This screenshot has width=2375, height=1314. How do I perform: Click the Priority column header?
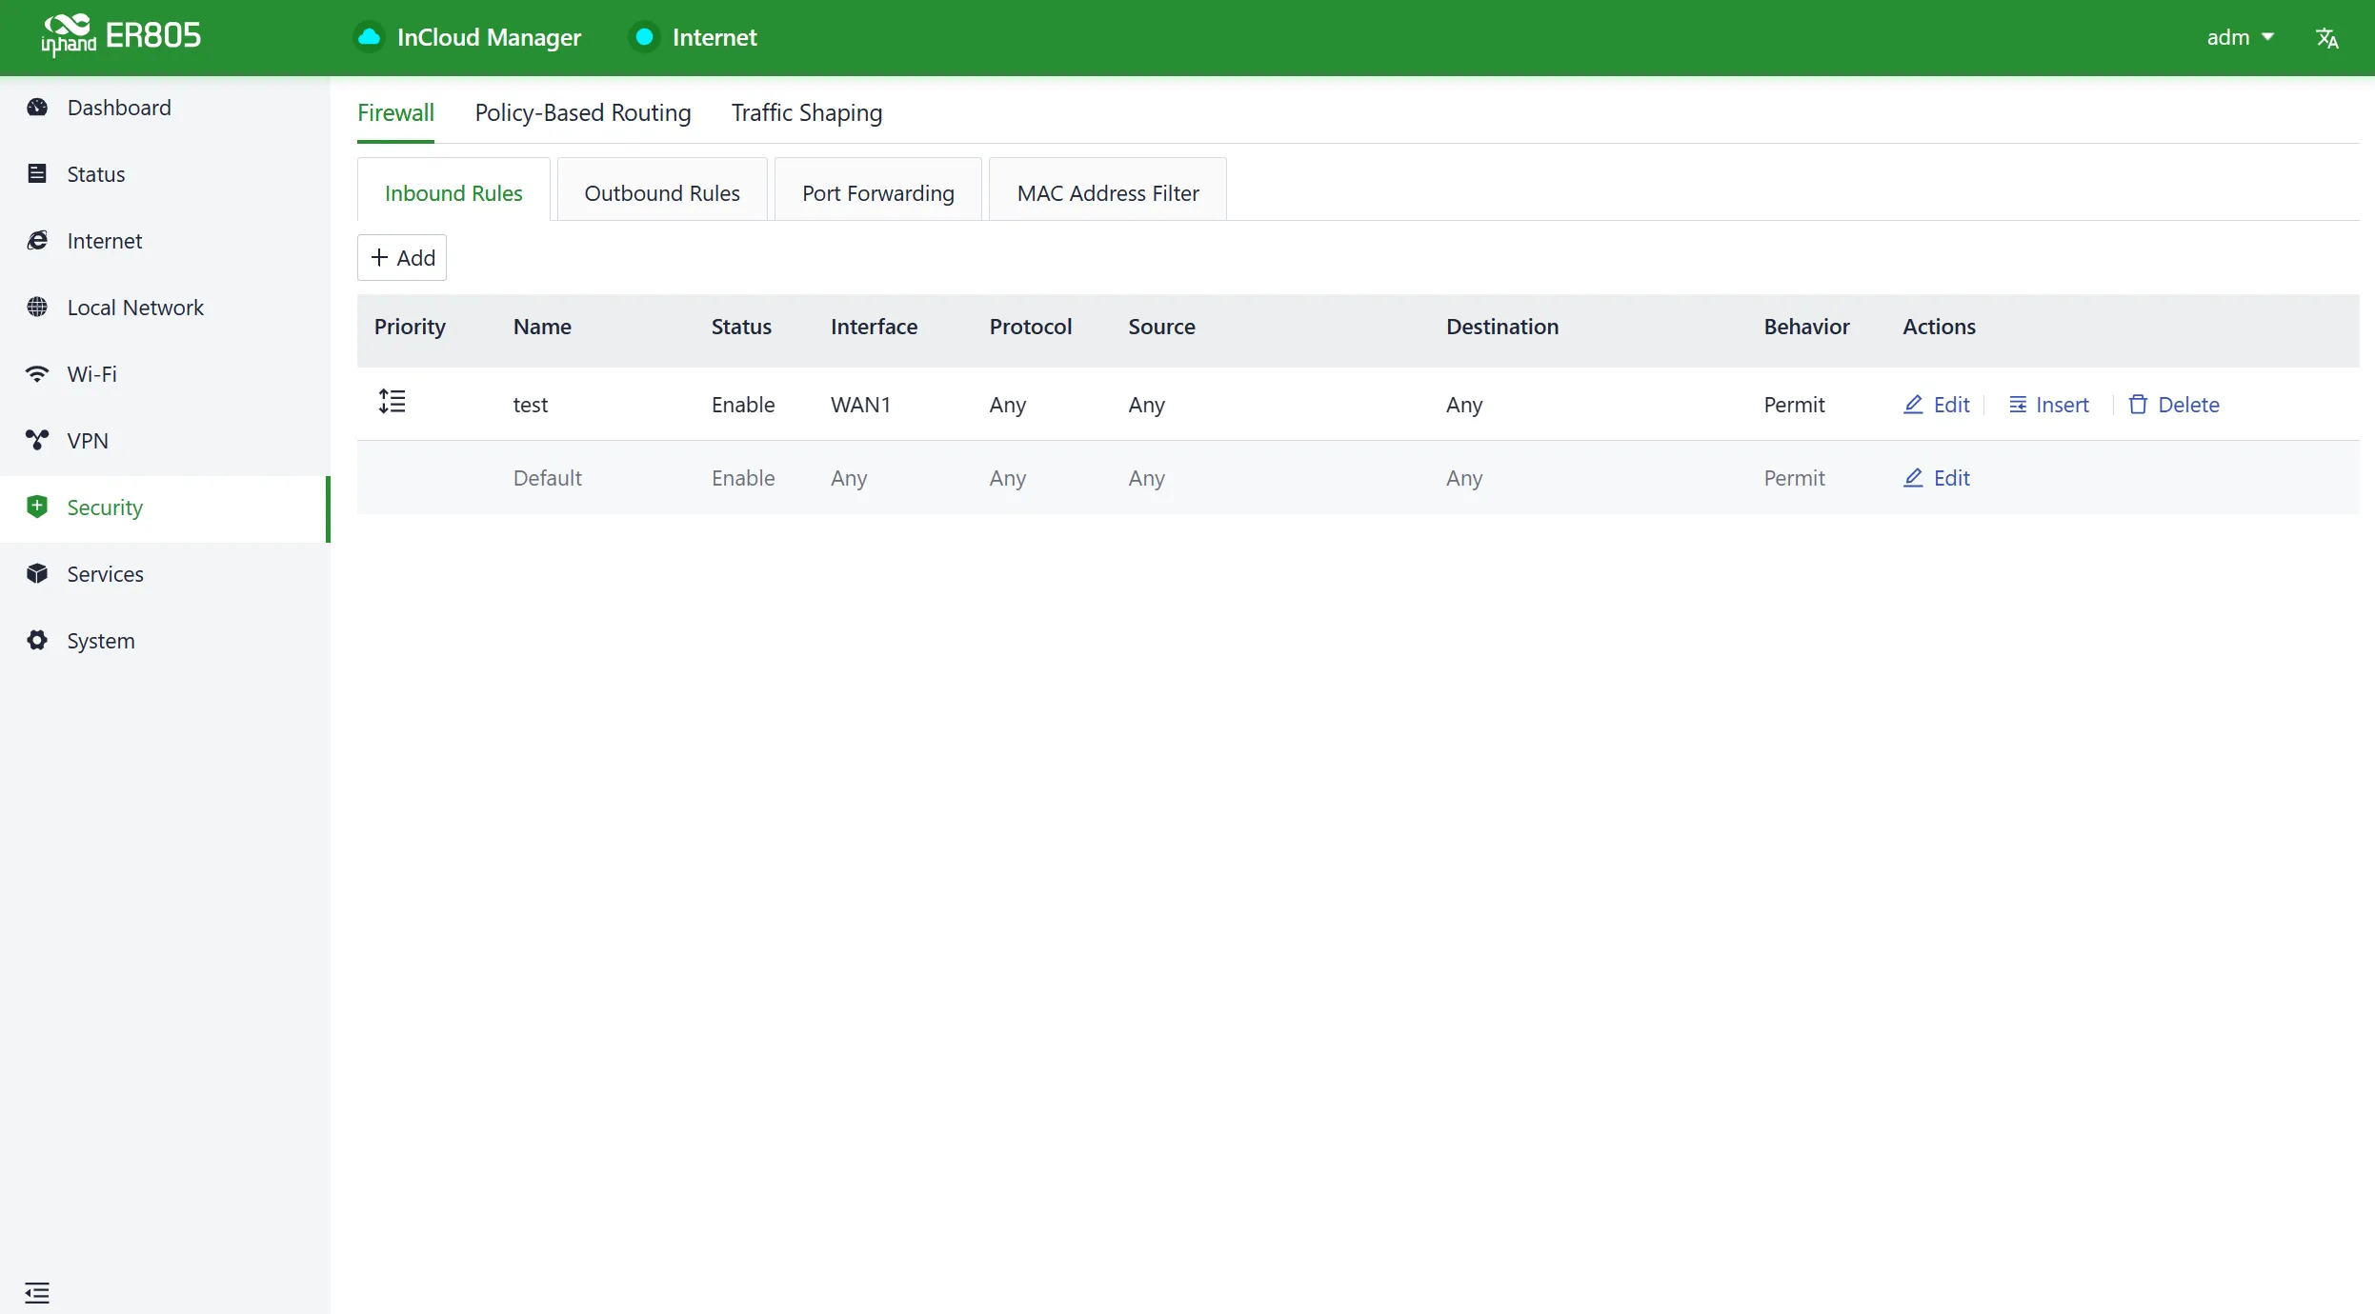(x=410, y=327)
